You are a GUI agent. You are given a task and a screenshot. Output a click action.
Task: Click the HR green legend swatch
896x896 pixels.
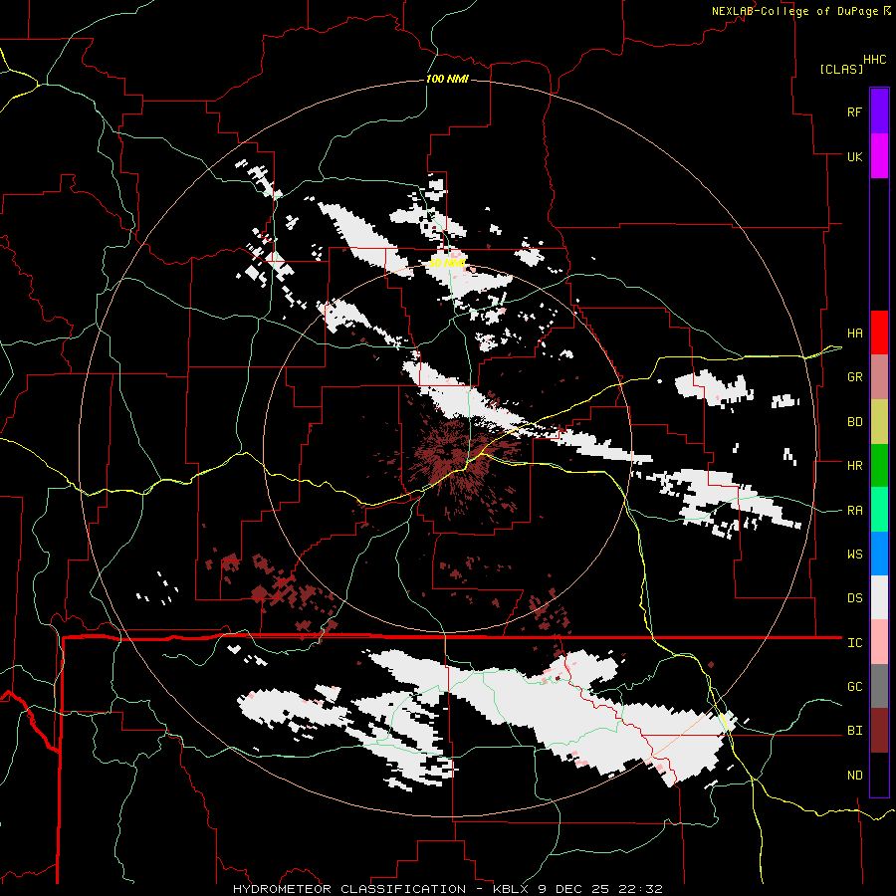point(879,466)
